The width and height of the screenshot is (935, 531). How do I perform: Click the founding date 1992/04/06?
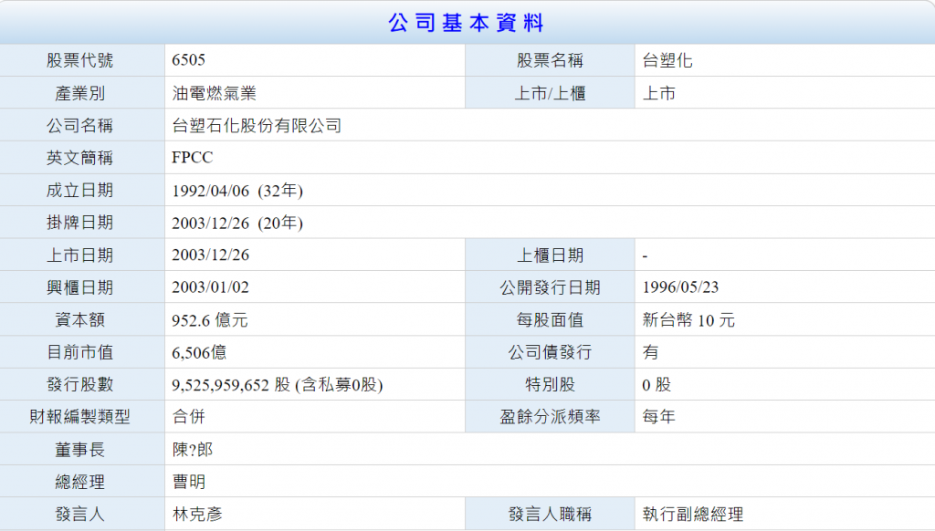coord(211,191)
